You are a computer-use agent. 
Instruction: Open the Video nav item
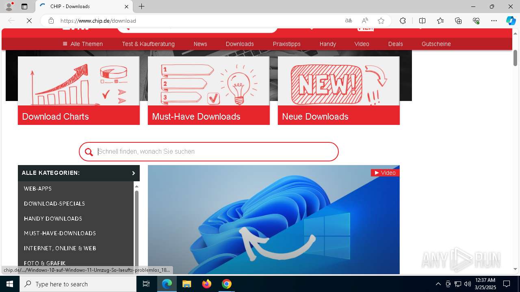[362, 44]
